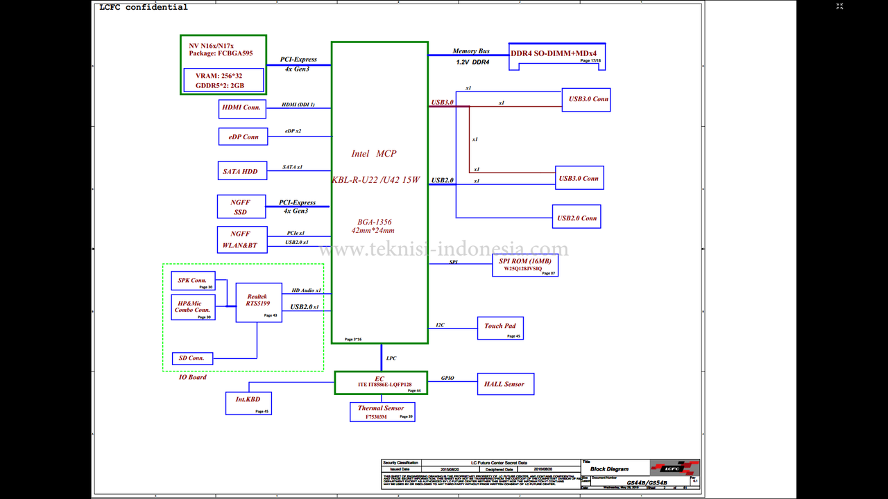This screenshot has height=499, width=888.
Task: Exit fullscreen using the collapse arrows icon
Action: (839, 6)
